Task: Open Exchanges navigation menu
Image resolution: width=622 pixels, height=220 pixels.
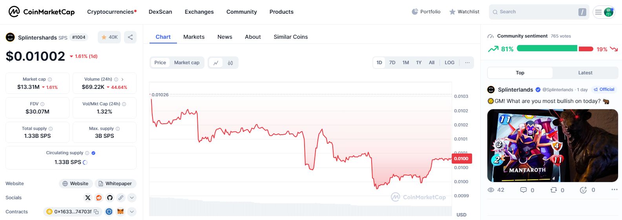Action: coord(199,12)
